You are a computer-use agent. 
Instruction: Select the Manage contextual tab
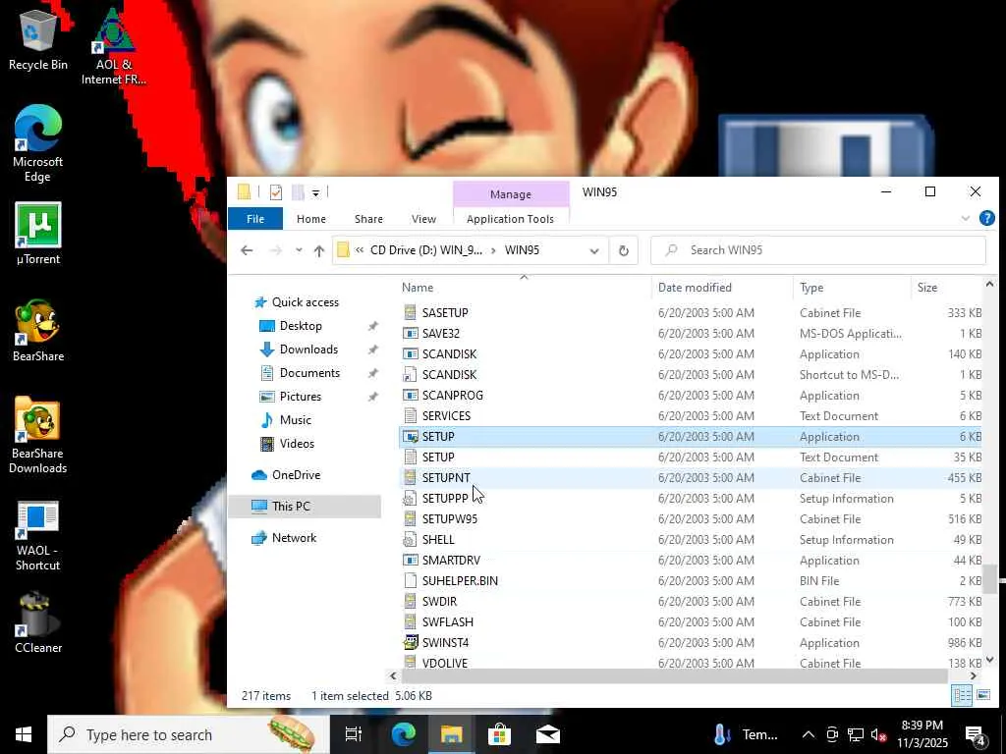coord(511,194)
